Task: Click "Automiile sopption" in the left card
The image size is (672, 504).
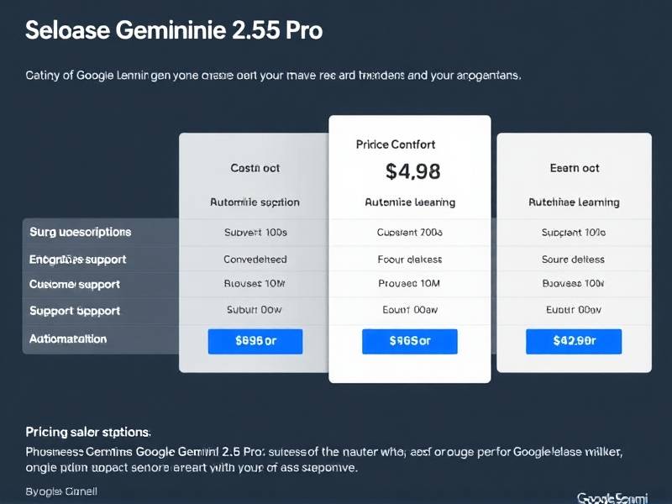Action: [x=255, y=202]
